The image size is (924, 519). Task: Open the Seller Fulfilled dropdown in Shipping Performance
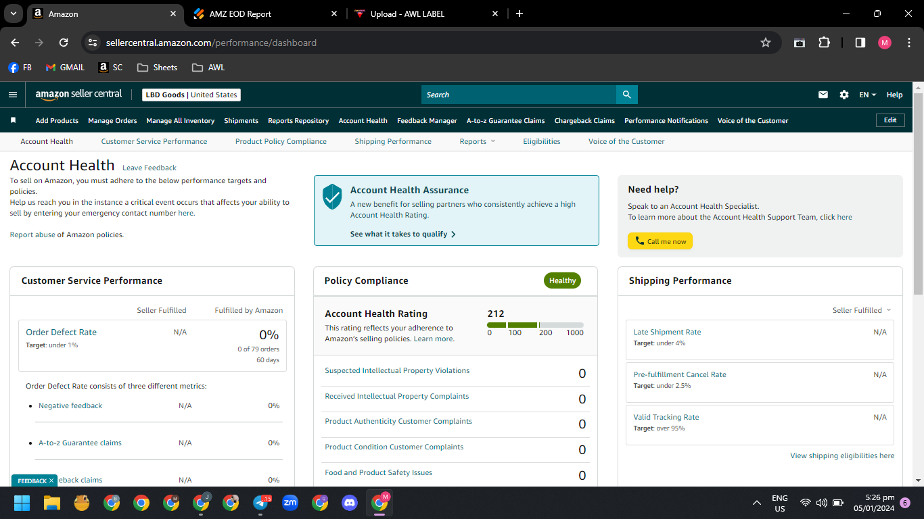click(x=862, y=310)
